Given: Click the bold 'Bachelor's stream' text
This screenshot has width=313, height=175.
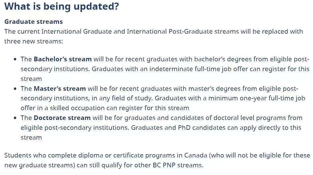Looking at the screenshot, I should (x=63, y=59).
